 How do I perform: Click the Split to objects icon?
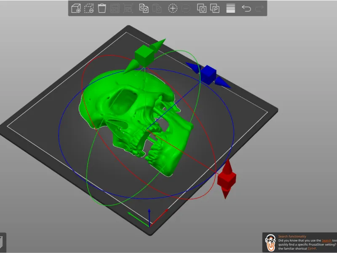coord(202,8)
